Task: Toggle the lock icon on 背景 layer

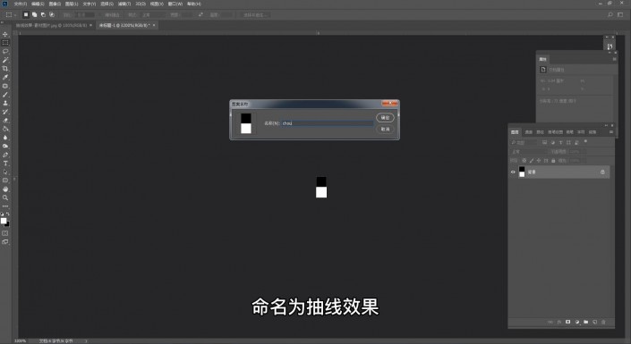Action: [602, 172]
